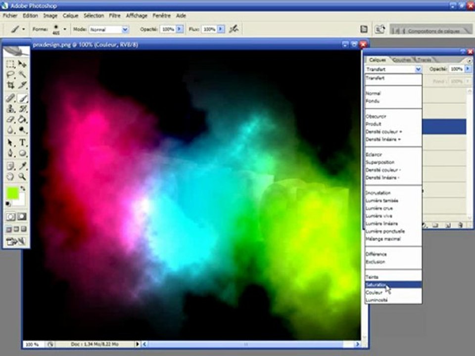
Task: Click the green foreground color swatch
Action: pyautogui.click(x=12, y=193)
